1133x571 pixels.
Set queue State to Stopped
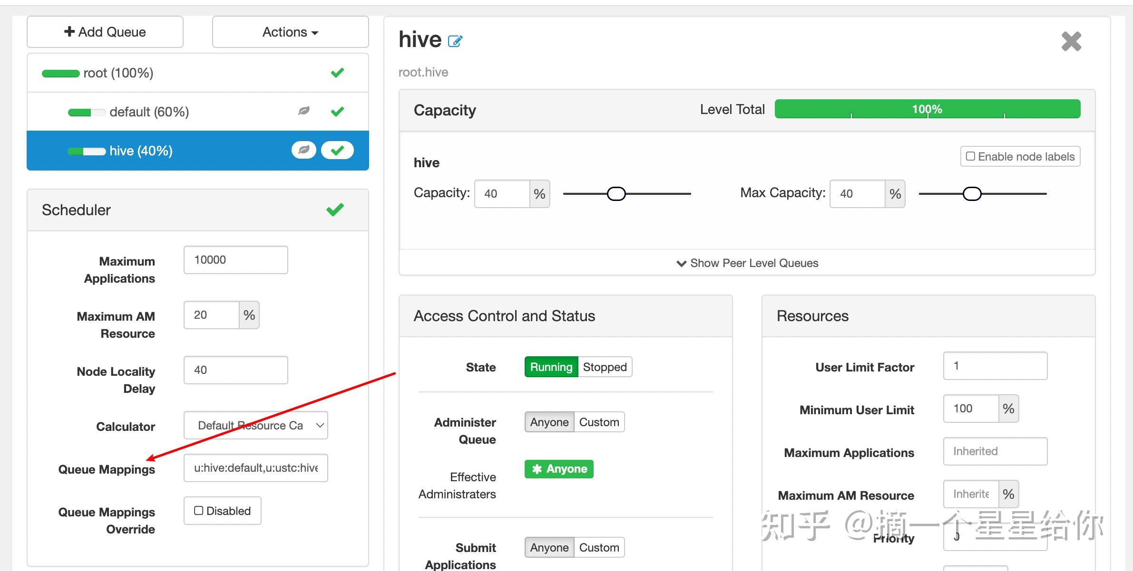[x=605, y=367]
